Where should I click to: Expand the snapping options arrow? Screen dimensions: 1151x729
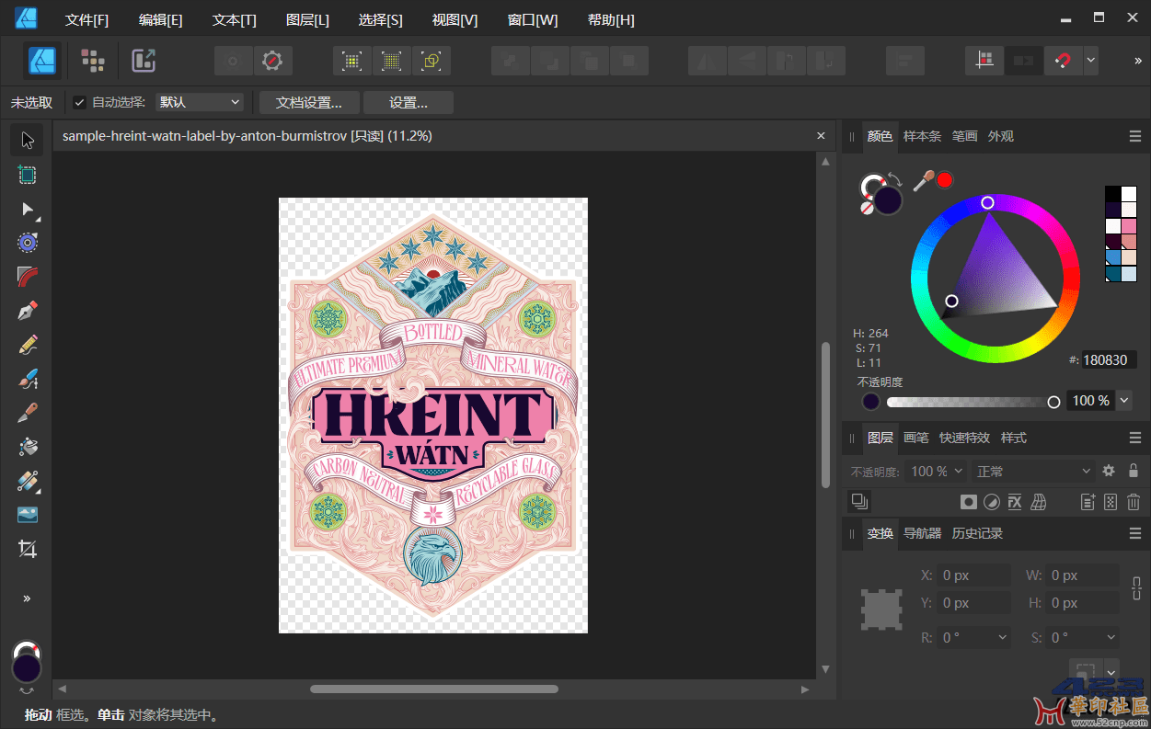click(1091, 61)
